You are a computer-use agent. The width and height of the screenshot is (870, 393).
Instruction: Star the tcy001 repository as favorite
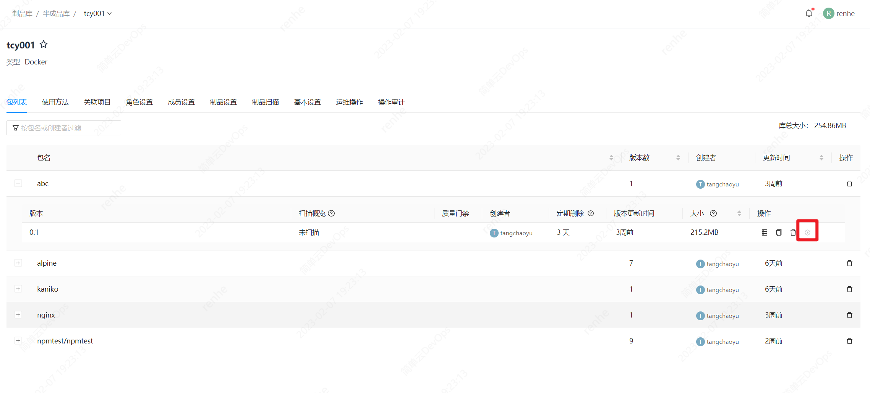tap(44, 45)
